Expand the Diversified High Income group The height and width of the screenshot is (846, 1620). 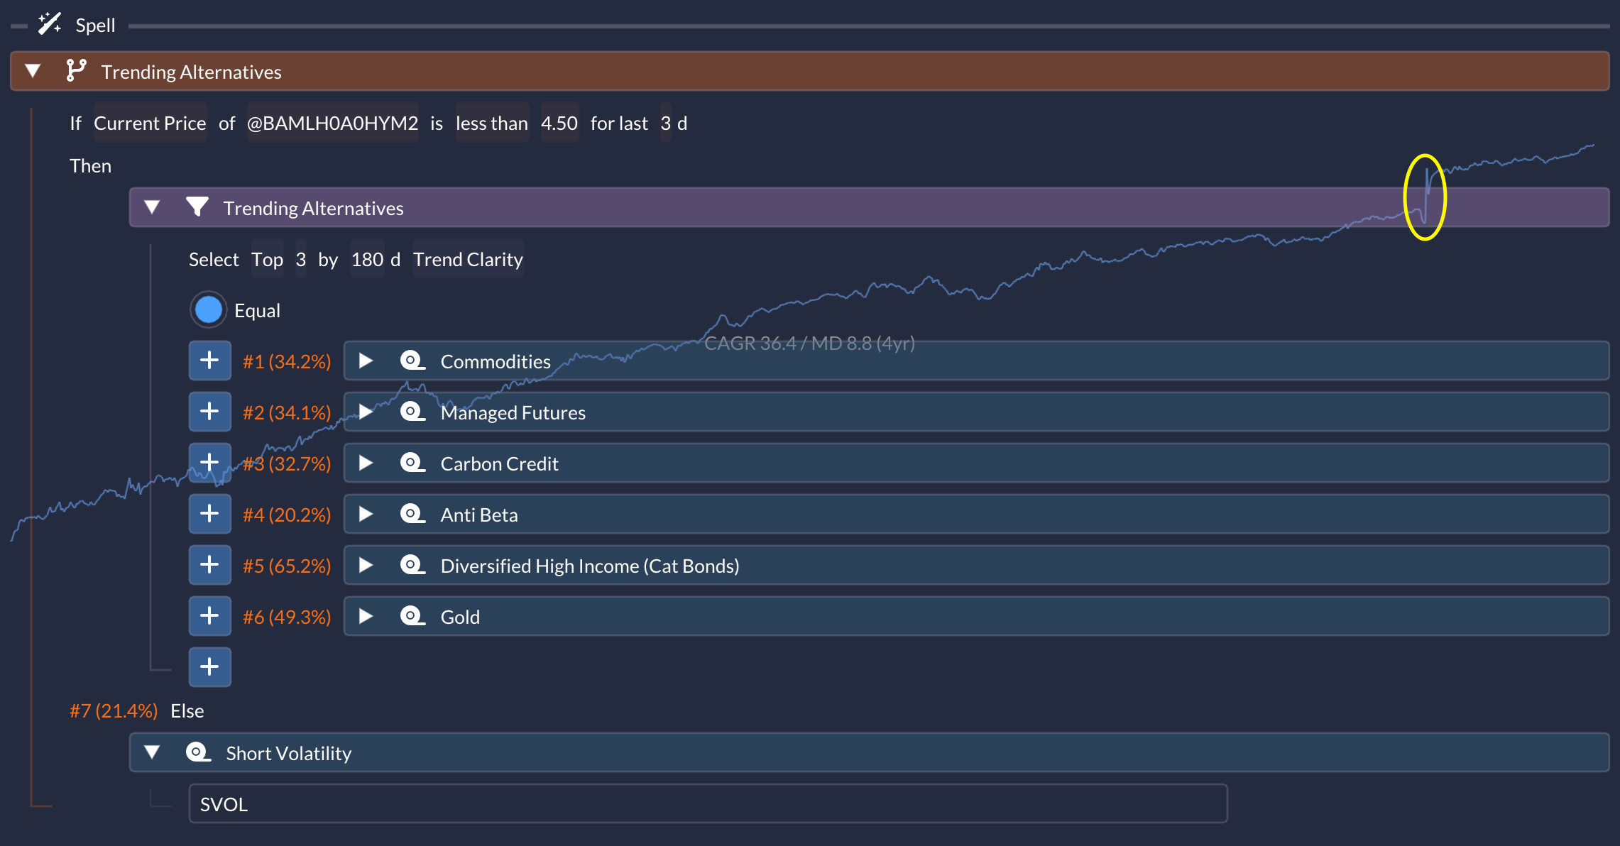pos(366,565)
